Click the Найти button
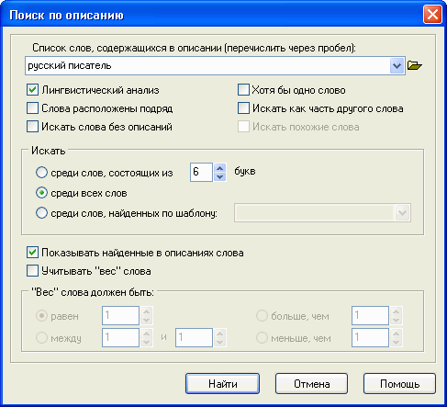This screenshot has height=407, width=447. pos(222,384)
